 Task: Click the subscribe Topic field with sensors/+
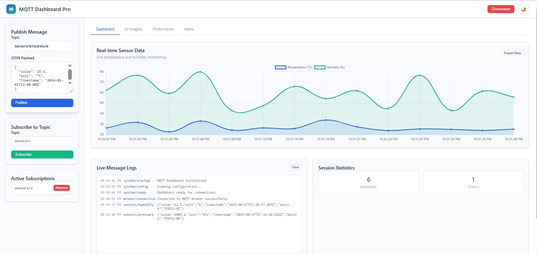[42, 141]
